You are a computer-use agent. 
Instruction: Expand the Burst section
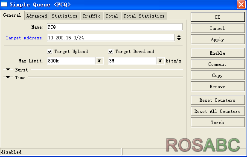(8, 69)
